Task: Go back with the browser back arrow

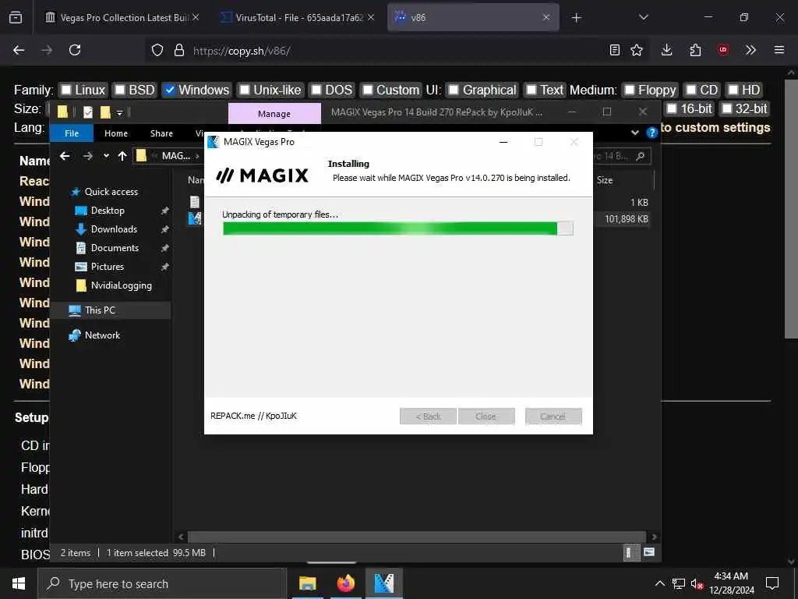Action: [19, 50]
